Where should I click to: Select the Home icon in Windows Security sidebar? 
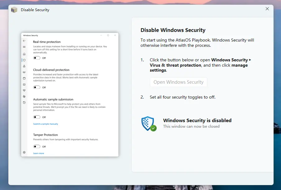tap(24, 54)
